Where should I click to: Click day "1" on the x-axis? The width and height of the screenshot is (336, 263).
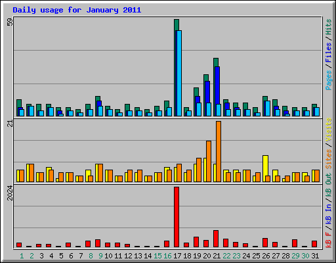(22, 256)
